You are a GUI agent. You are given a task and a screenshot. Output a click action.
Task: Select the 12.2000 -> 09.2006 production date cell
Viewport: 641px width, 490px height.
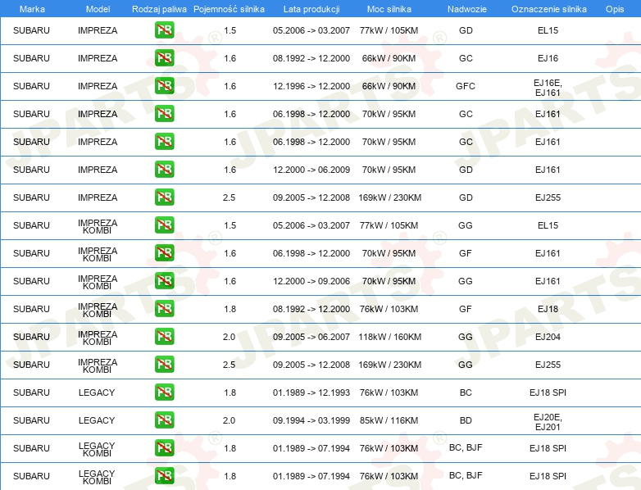(x=311, y=281)
